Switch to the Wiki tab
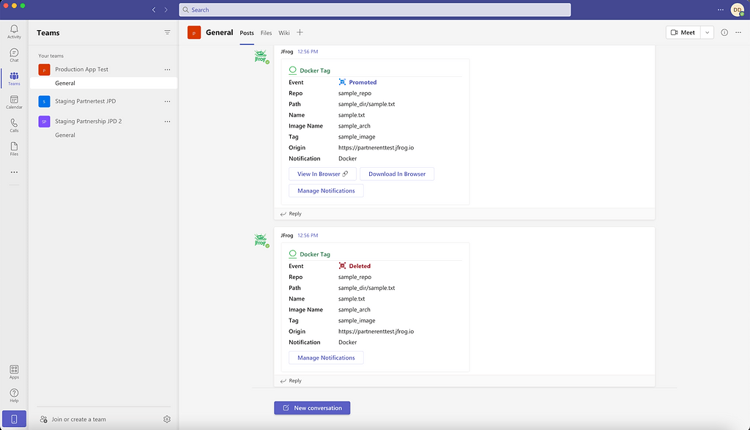 coord(284,32)
